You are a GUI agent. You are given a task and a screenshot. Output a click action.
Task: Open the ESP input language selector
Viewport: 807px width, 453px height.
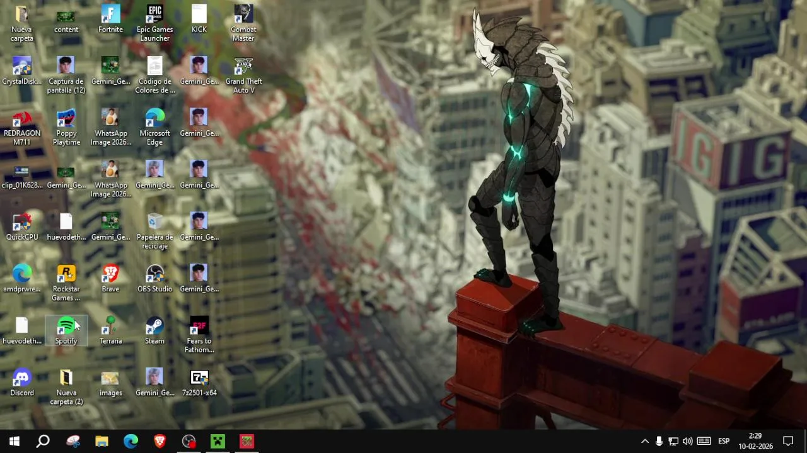[x=724, y=441]
